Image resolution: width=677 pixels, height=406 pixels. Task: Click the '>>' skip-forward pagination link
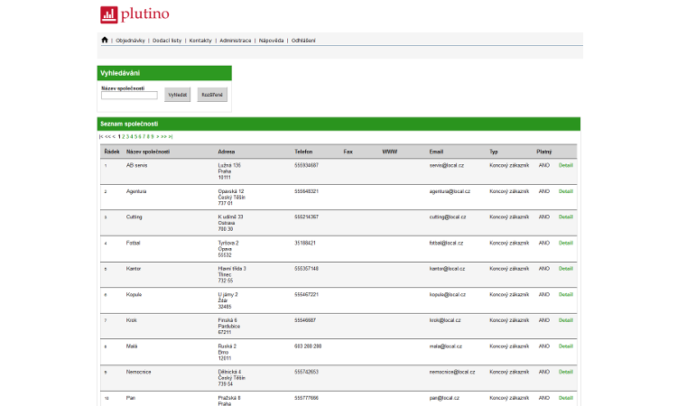(x=163, y=136)
